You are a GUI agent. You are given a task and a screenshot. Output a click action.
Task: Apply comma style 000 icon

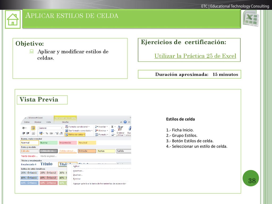[51, 133]
